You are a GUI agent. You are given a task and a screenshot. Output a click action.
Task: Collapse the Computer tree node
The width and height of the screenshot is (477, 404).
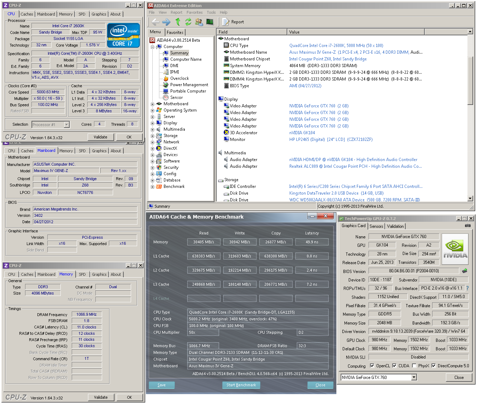pos(153,47)
